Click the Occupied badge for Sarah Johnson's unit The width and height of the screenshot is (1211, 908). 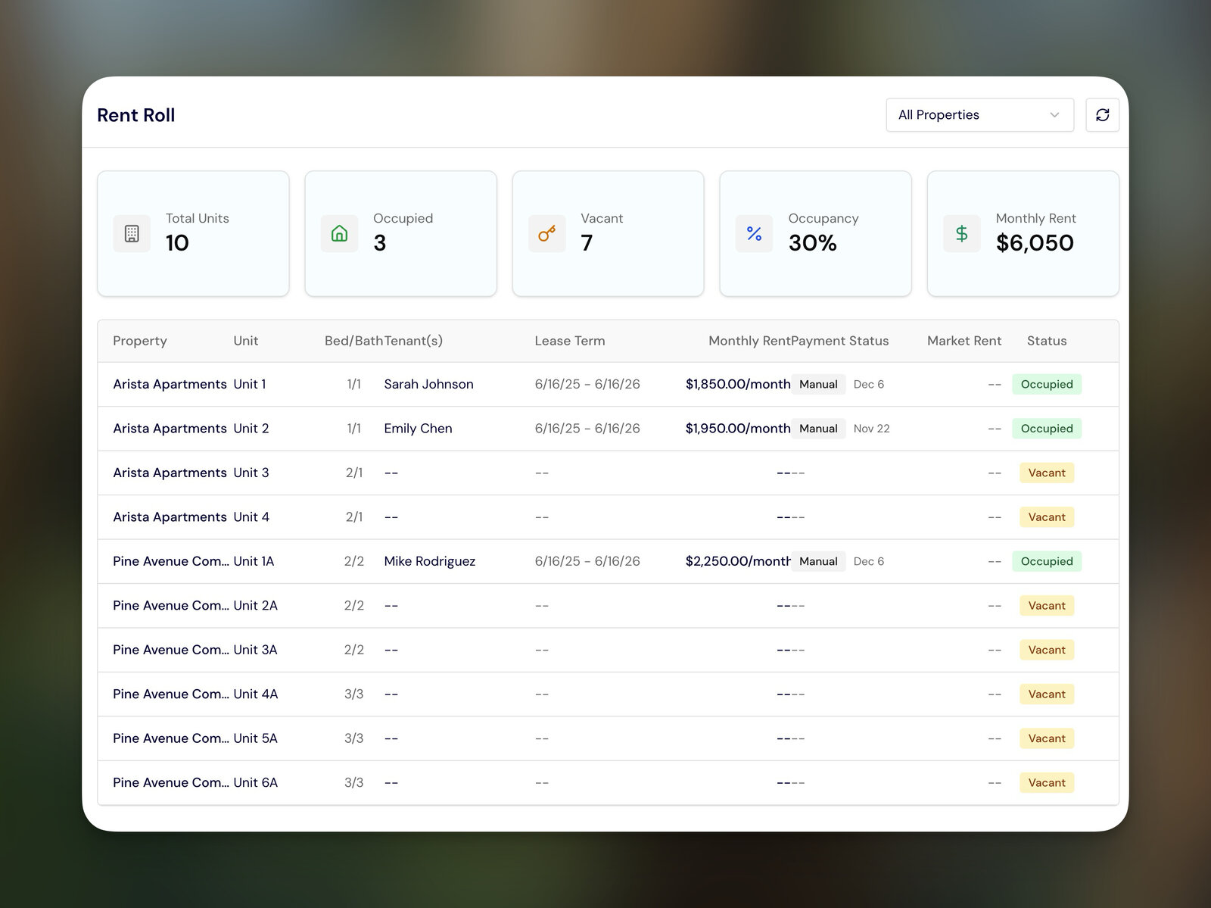click(1047, 384)
